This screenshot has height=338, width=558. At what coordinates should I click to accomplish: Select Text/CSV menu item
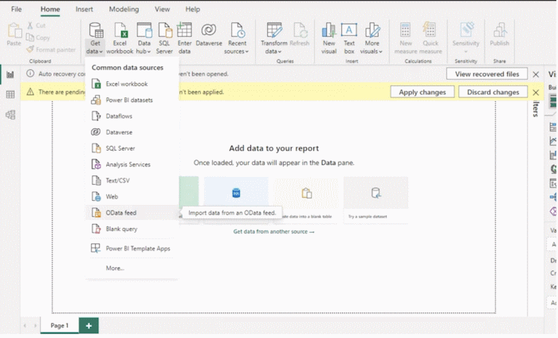point(132,180)
